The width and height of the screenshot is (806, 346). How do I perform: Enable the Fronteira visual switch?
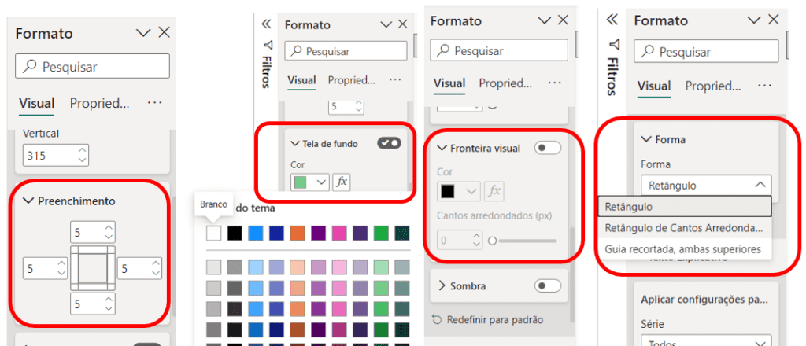[548, 149]
